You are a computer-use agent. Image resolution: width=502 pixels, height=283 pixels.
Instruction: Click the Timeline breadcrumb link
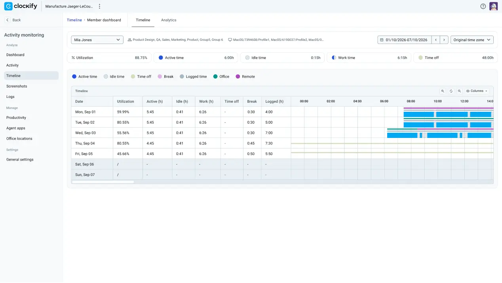pos(74,20)
